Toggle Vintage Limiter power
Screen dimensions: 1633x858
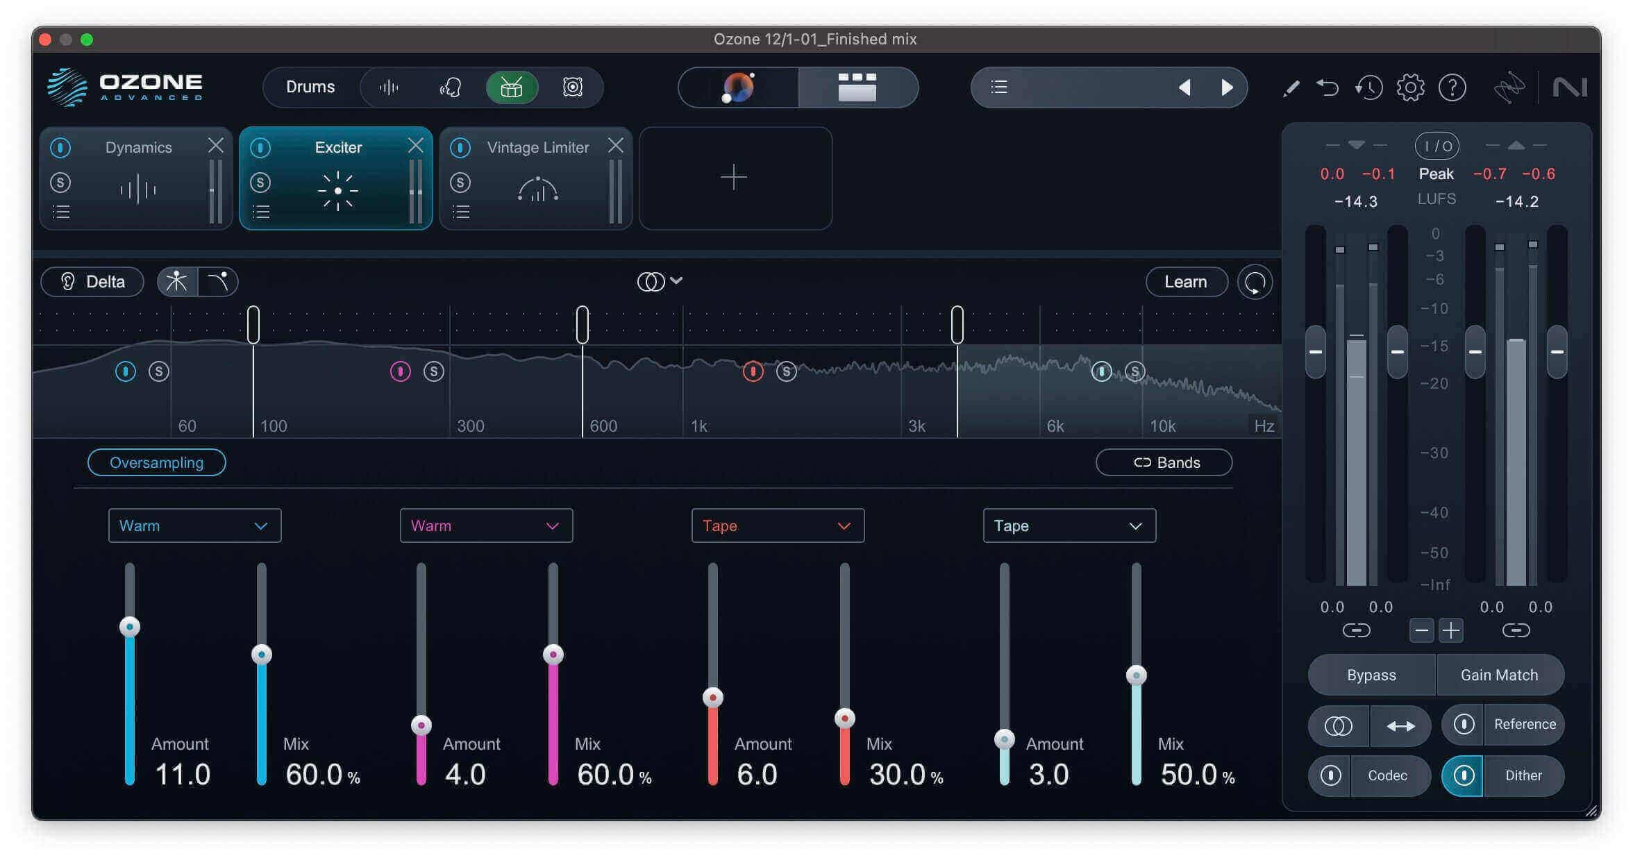tap(460, 148)
